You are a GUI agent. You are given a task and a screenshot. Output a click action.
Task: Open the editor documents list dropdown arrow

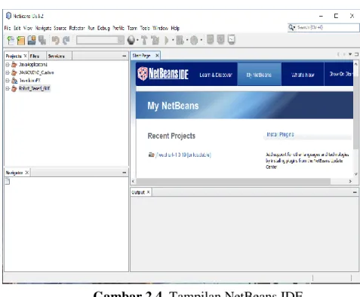click(x=350, y=54)
